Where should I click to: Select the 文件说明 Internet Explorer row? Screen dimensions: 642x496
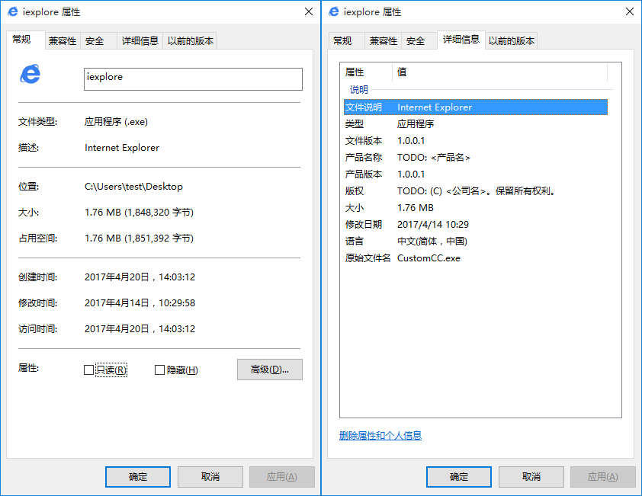click(x=475, y=107)
